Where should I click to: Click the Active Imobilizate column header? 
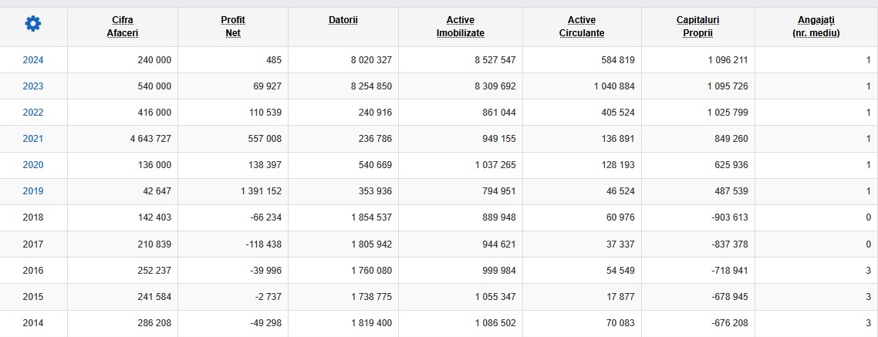[x=461, y=26]
